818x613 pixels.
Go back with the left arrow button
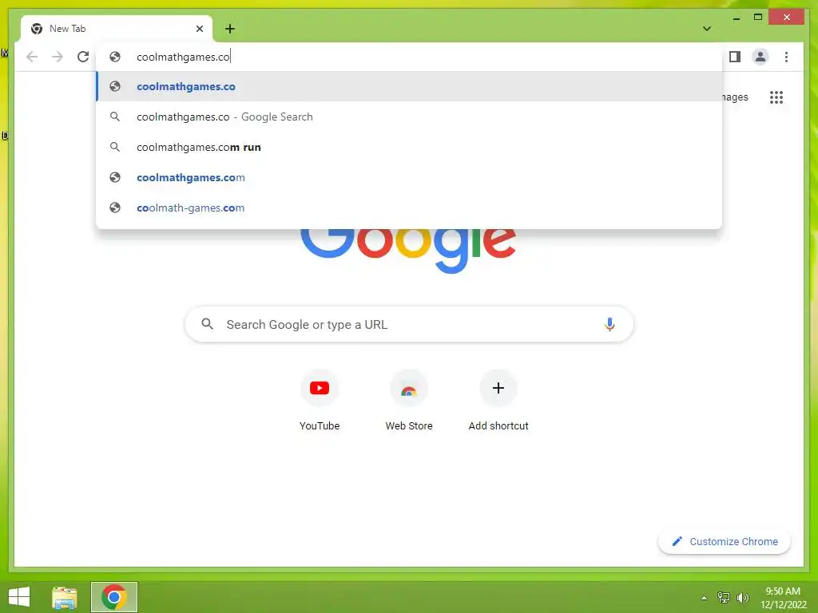(x=32, y=57)
